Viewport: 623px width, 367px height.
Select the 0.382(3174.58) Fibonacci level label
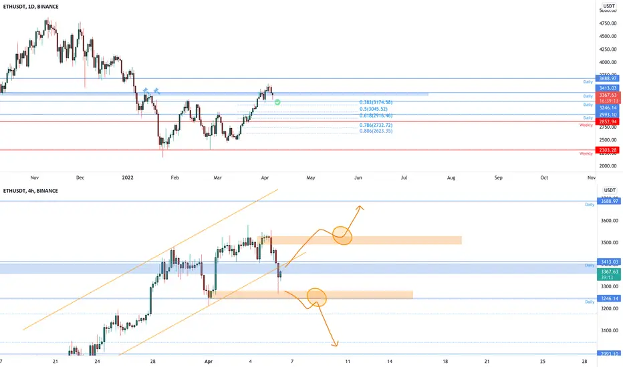(376, 102)
